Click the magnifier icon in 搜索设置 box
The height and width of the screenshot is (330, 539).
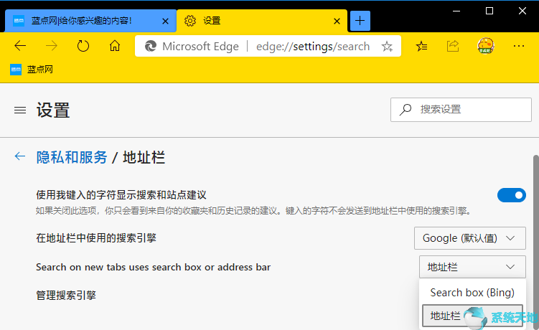[x=406, y=110]
